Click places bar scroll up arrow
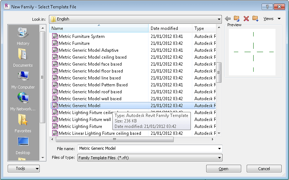This screenshot has height=180, width=289. (43, 28)
